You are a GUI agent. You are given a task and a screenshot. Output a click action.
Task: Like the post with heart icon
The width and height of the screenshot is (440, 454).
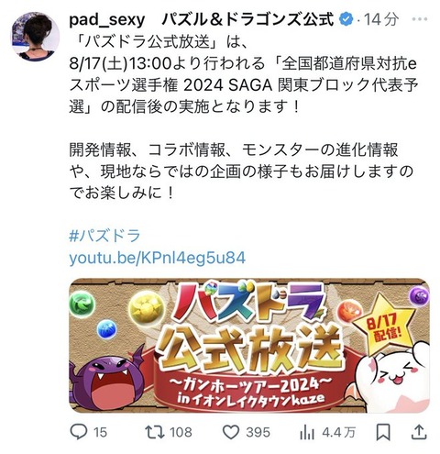tap(231, 432)
